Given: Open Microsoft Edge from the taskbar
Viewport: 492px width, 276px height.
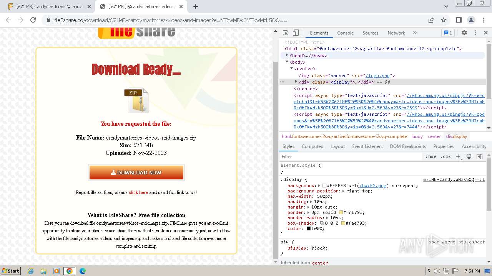Looking at the screenshot, I should (x=82, y=271).
